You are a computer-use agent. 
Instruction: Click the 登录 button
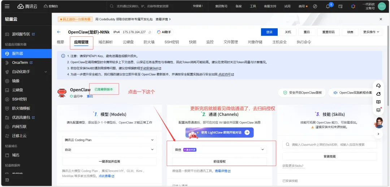(269, 32)
